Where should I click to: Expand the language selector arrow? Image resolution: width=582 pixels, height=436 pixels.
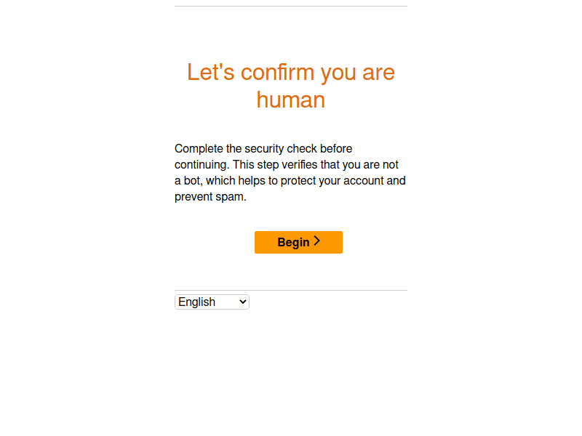242,302
